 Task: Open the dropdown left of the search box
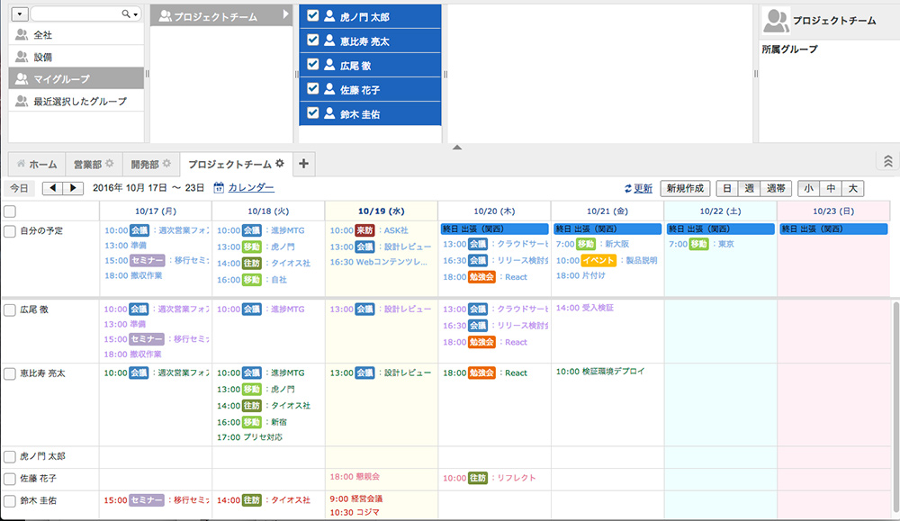pyautogui.click(x=20, y=14)
